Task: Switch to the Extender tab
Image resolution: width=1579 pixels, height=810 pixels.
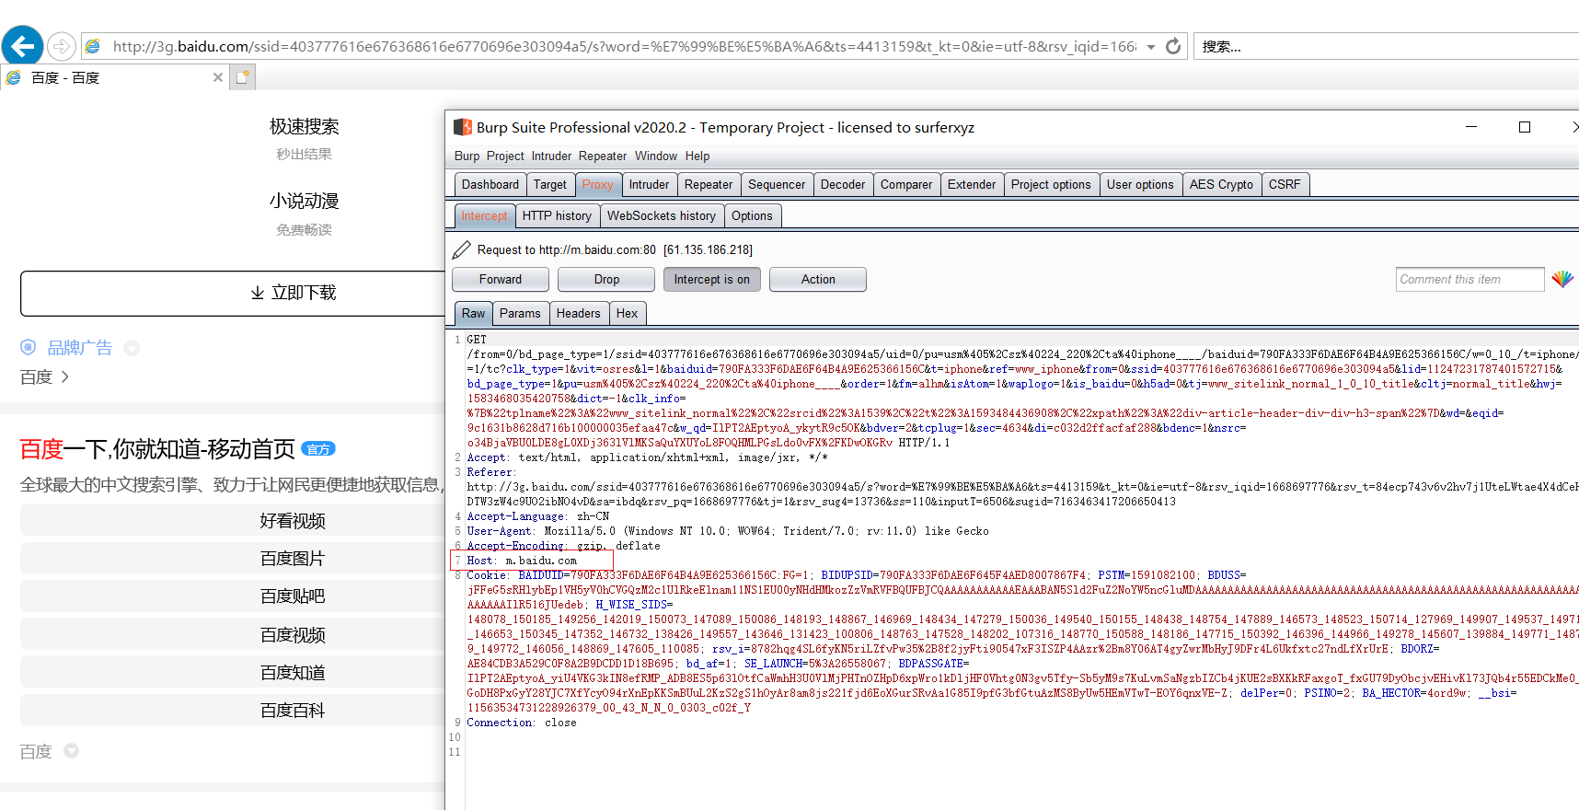Action: click(972, 185)
